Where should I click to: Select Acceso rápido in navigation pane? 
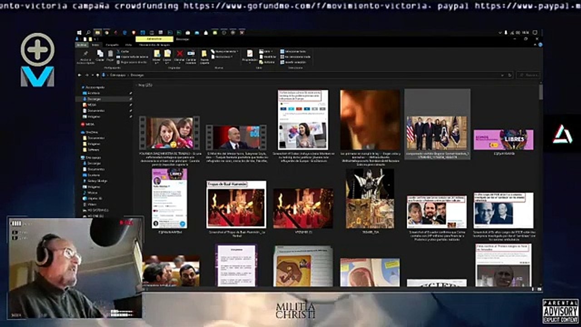[x=93, y=87]
